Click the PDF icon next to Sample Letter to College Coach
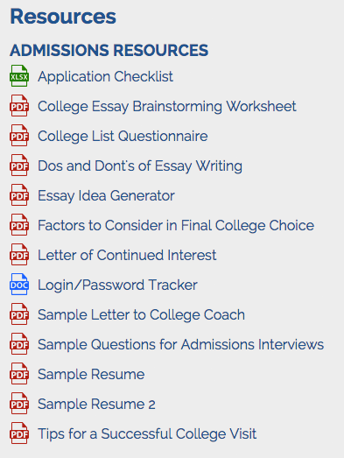Screen dimensions: 344x458 tap(19, 314)
